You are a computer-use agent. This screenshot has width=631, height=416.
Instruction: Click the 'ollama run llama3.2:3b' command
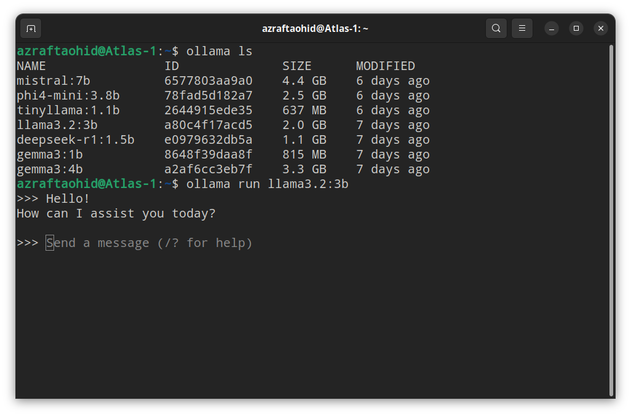click(267, 184)
